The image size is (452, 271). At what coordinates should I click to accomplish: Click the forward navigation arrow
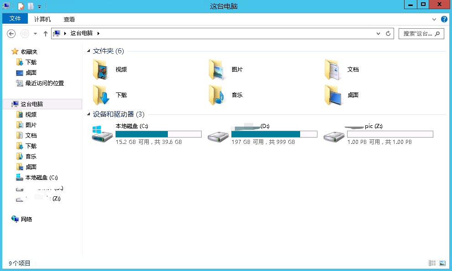pos(25,34)
